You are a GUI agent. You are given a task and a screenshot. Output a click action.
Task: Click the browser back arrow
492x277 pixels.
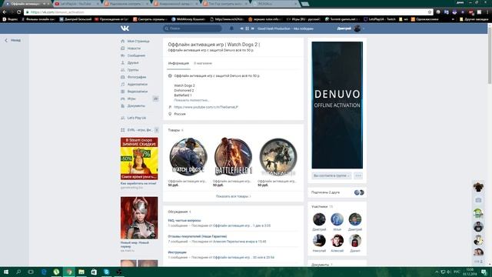5,12
